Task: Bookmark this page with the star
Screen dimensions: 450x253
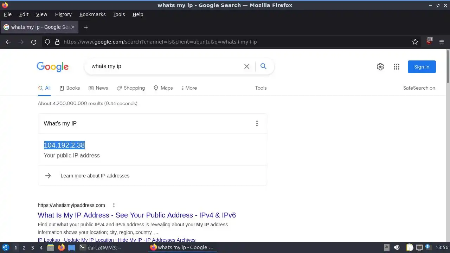Action: pos(415,42)
